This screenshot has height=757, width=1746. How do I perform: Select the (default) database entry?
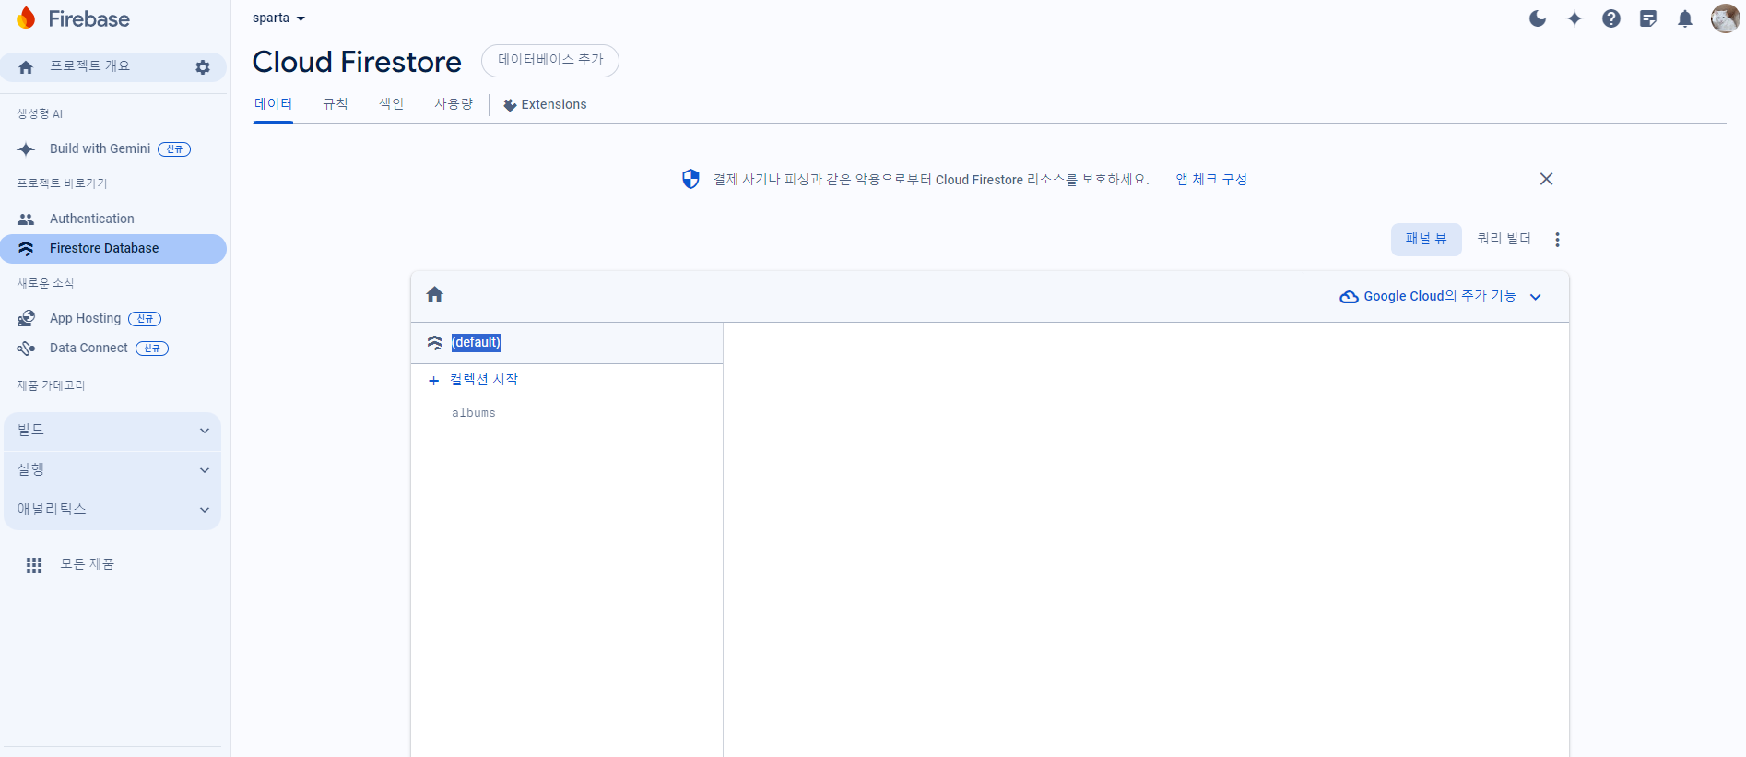coord(476,343)
